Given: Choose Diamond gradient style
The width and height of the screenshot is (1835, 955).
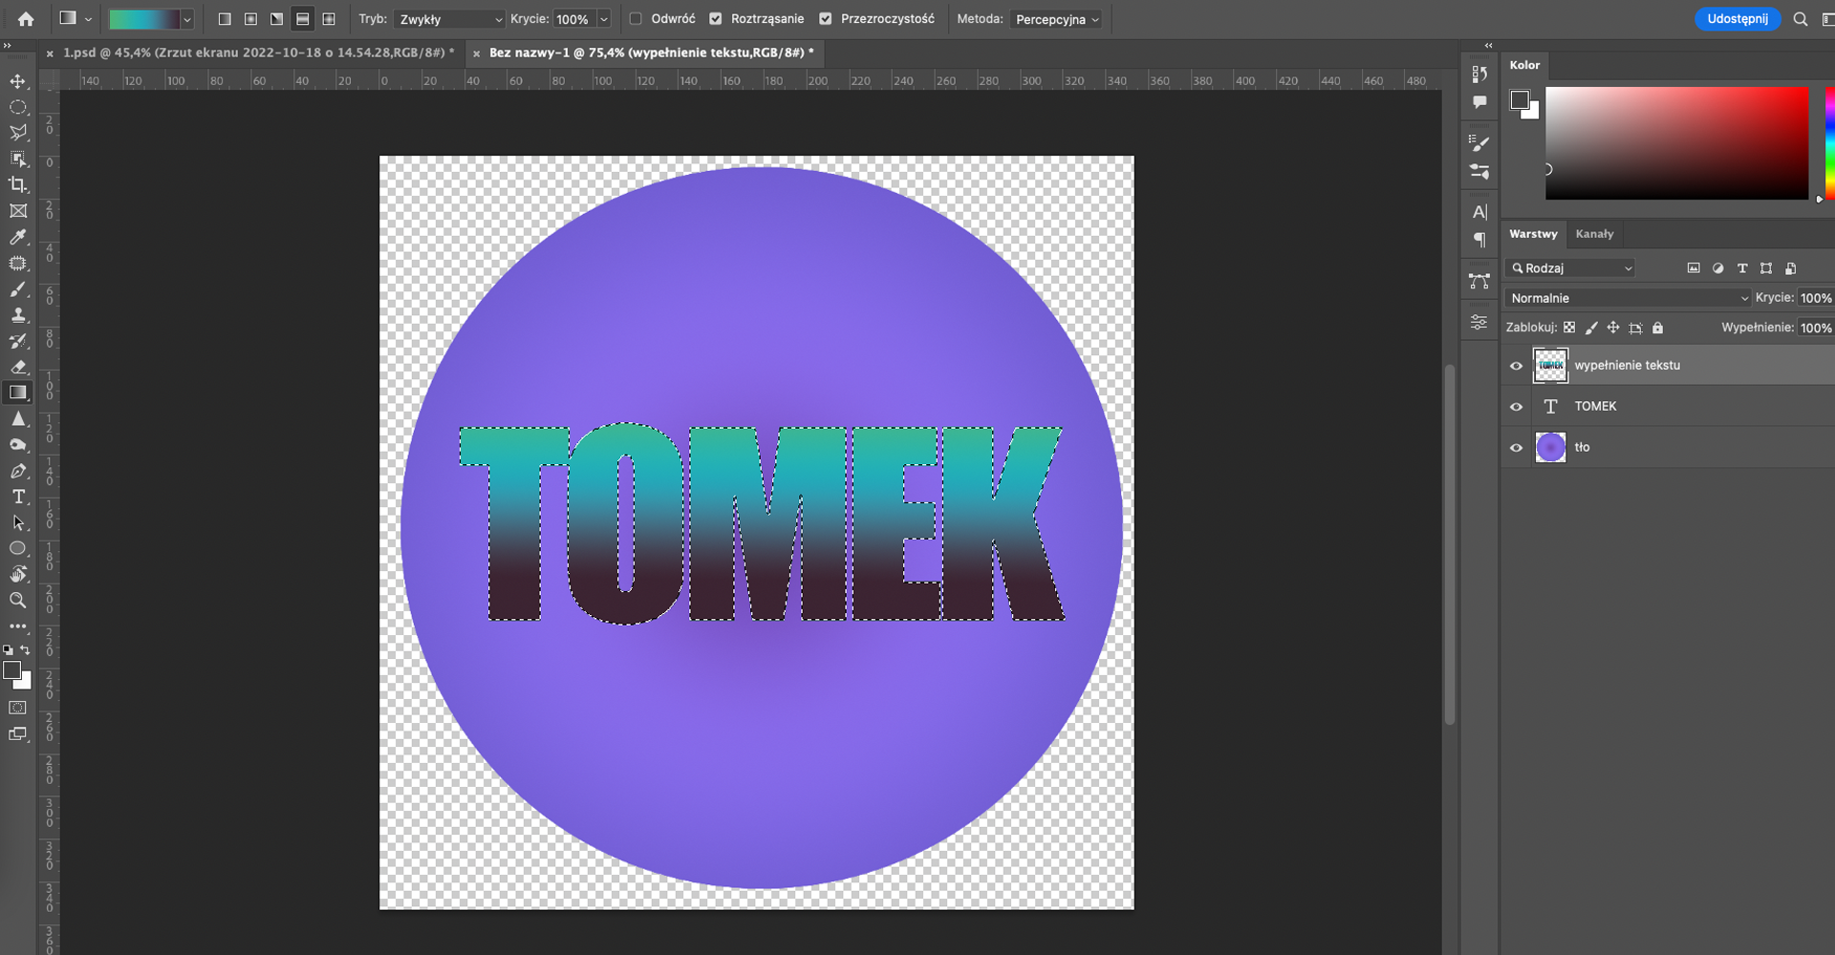Looking at the screenshot, I should click(329, 19).
